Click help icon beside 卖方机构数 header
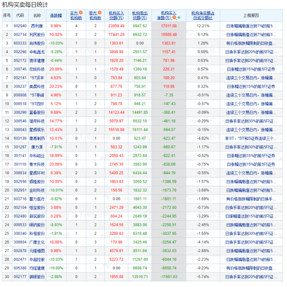 [x=100, y=13]
